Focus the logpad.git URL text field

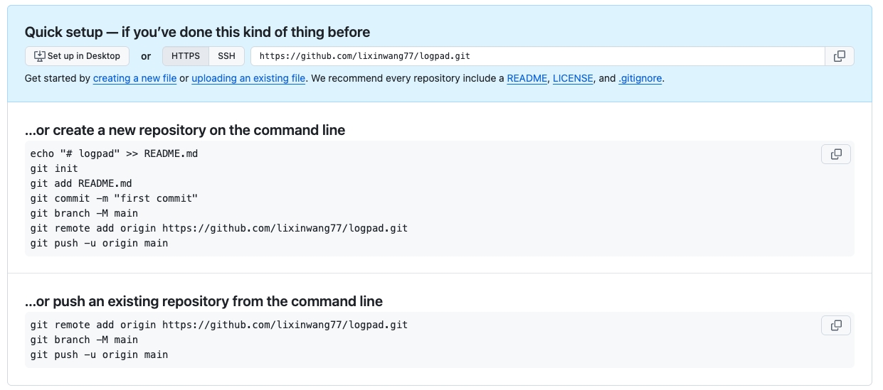(538, 56)
